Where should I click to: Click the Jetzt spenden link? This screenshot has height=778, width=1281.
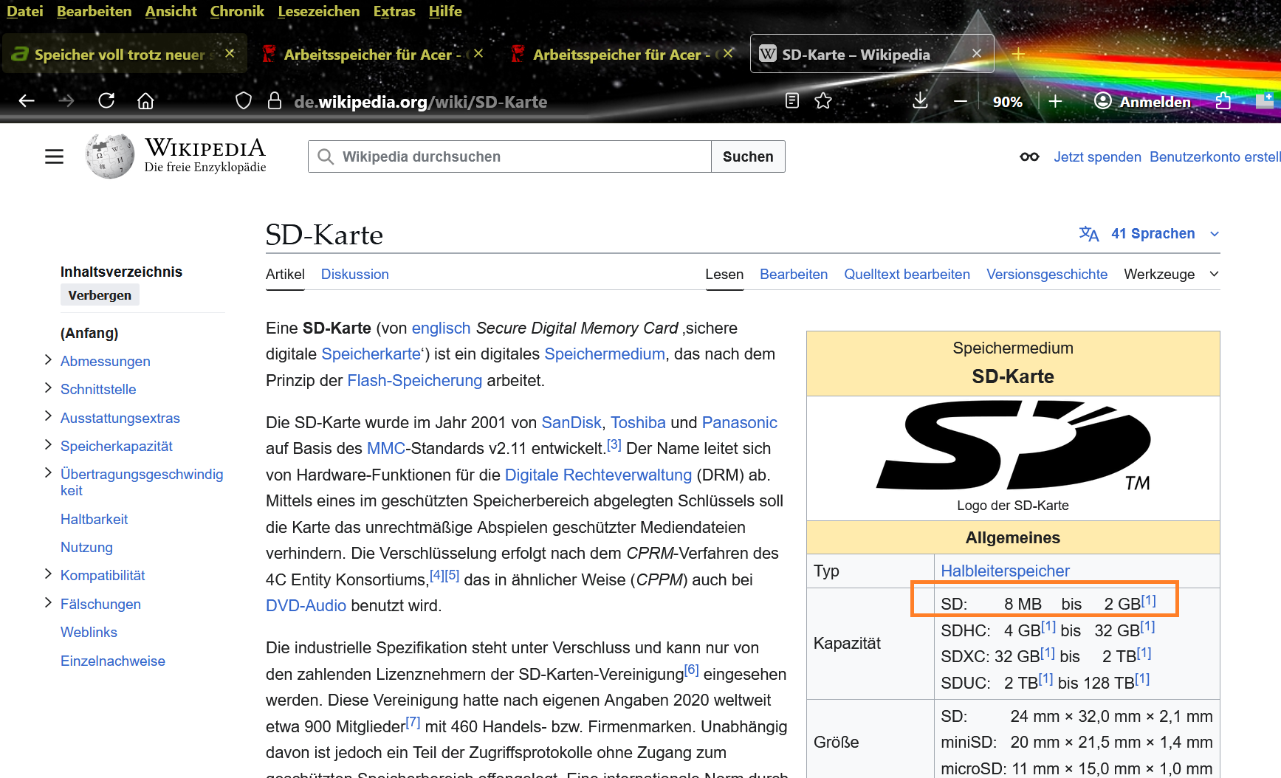pyautogui.click(x=1097, y=156)
